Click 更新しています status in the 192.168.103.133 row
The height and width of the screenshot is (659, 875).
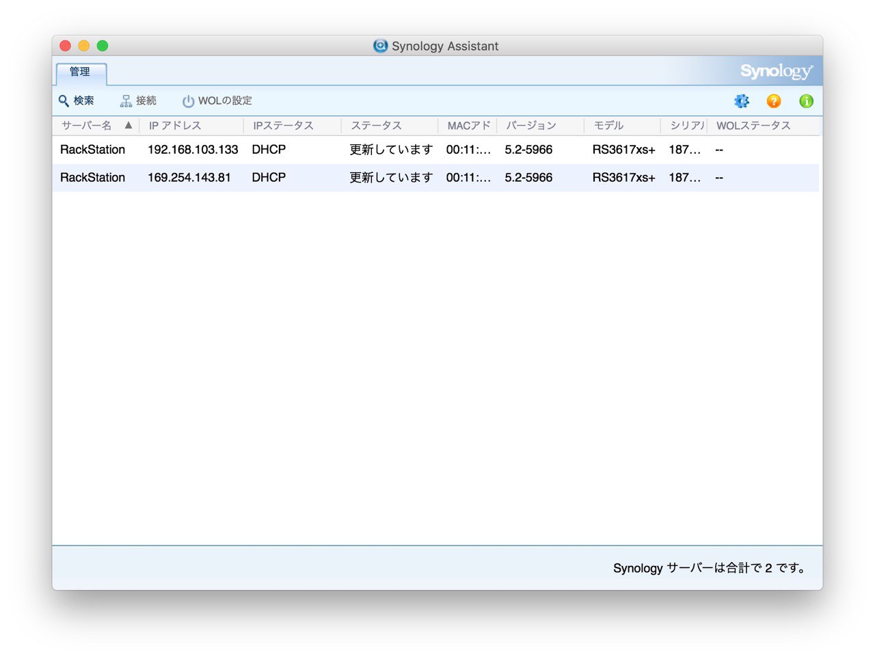click(391, 150)
